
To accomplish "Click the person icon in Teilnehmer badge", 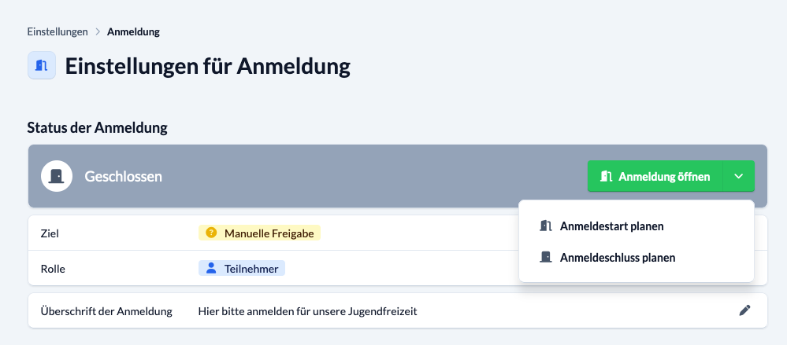I will click(211, 269).
